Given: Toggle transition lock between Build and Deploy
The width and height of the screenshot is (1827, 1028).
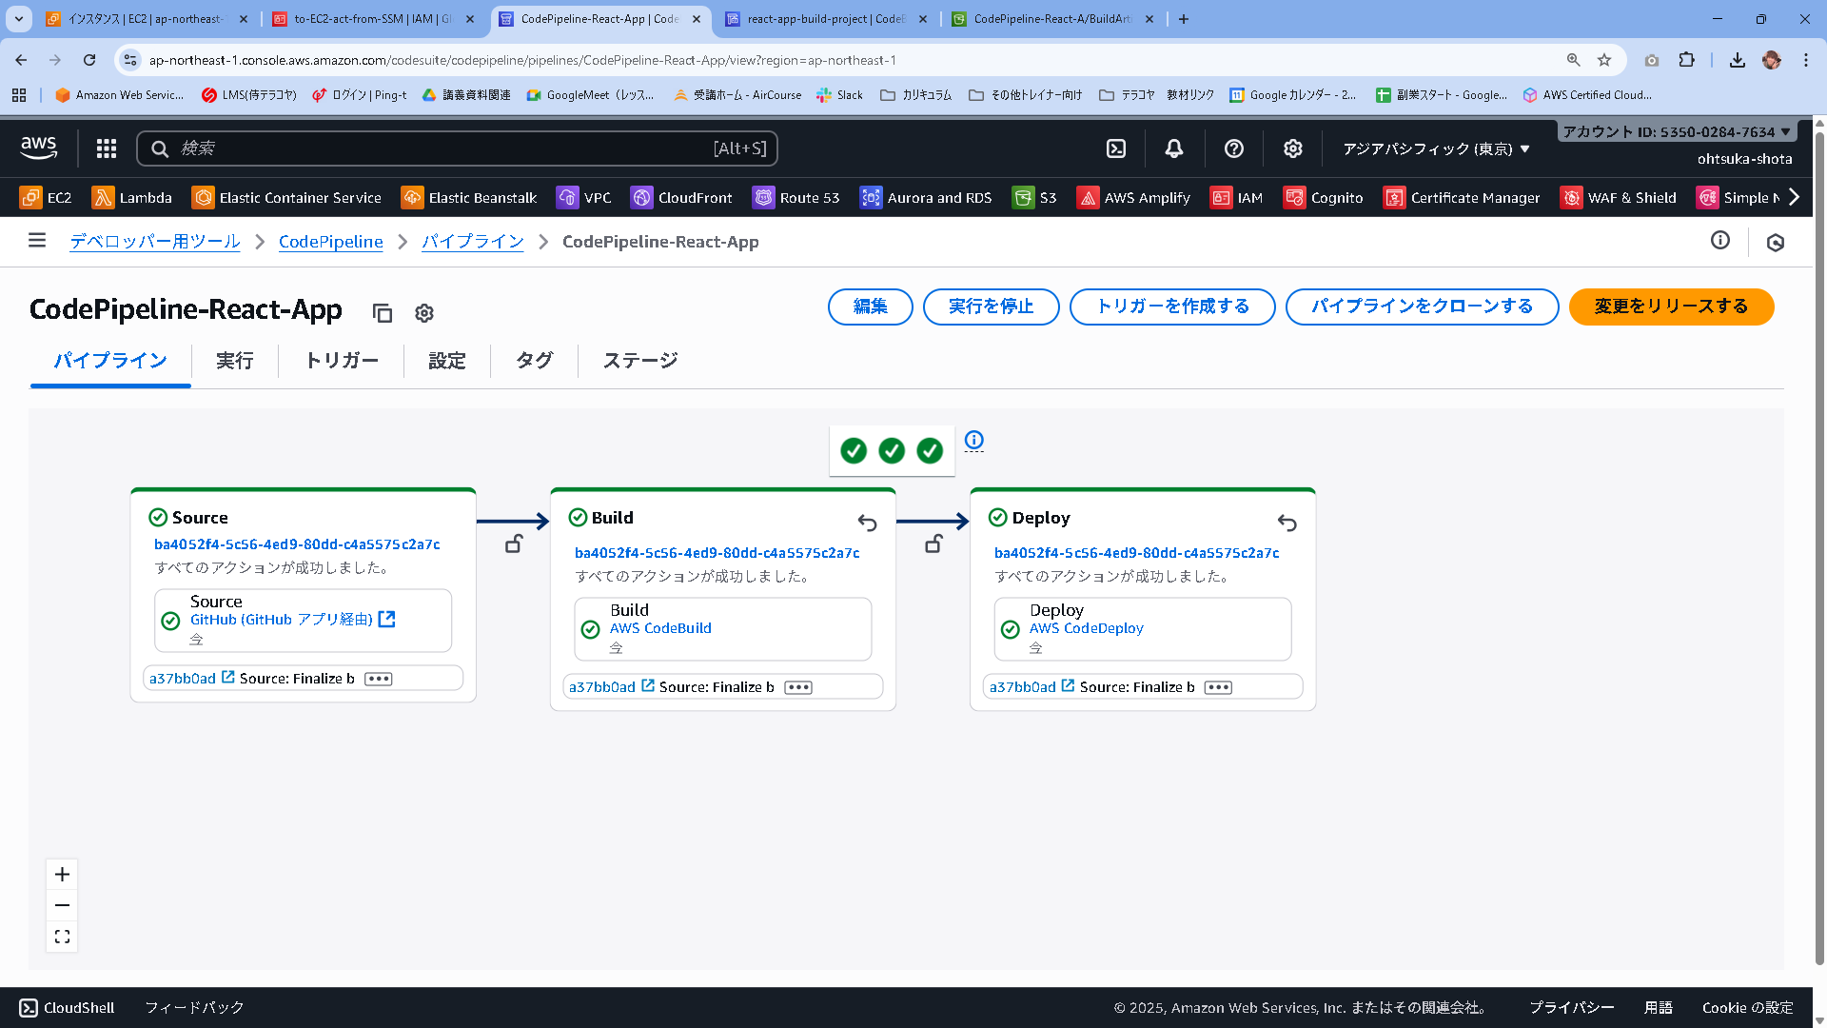Looking at the screenshot, I should [933, 544].
